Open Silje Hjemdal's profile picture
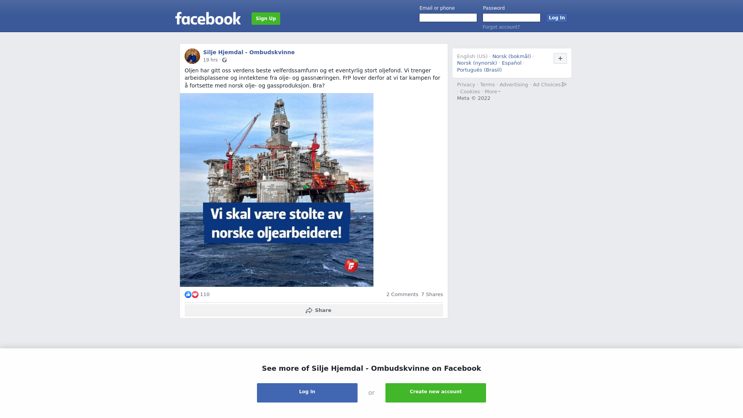The height and width of the screenshot is (418, 743). point(192,56)
